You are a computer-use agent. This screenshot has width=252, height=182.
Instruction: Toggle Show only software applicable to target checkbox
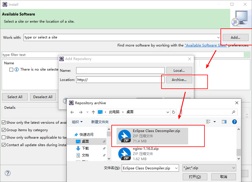point(3,138)
